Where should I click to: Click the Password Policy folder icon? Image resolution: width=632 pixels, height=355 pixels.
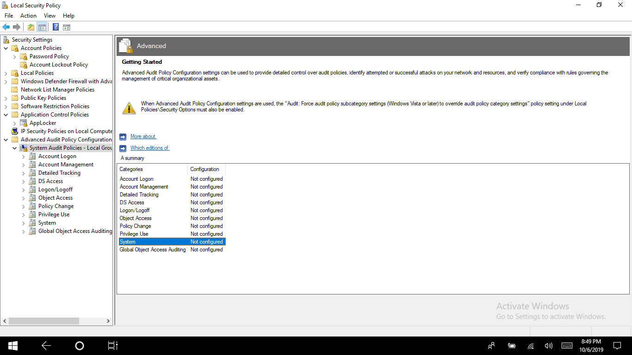[x=24, y=56]
